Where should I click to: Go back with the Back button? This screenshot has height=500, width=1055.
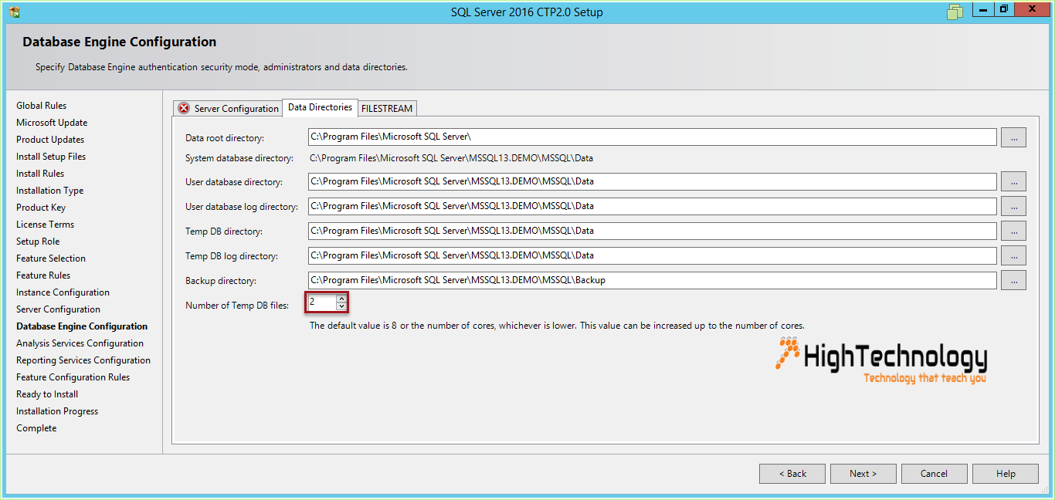click(792, 474)
